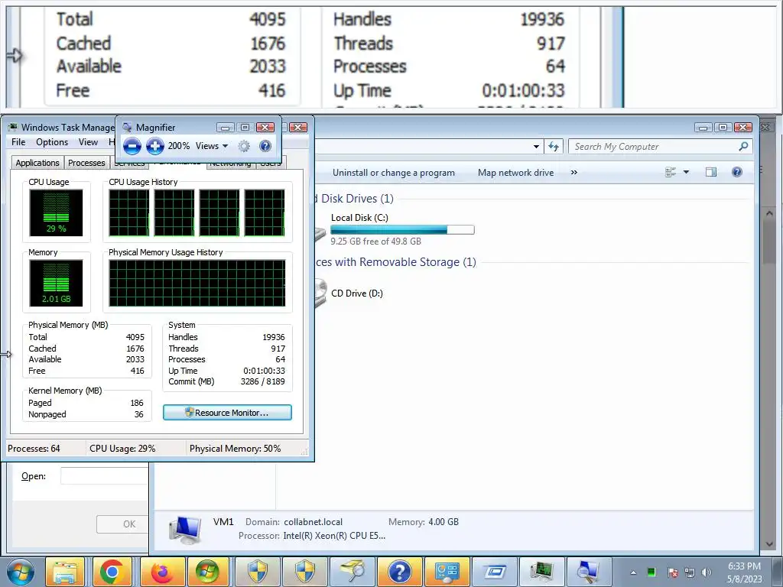
Task: Click the Windows flag orb taskbar icon
Action: click(207, 572)
